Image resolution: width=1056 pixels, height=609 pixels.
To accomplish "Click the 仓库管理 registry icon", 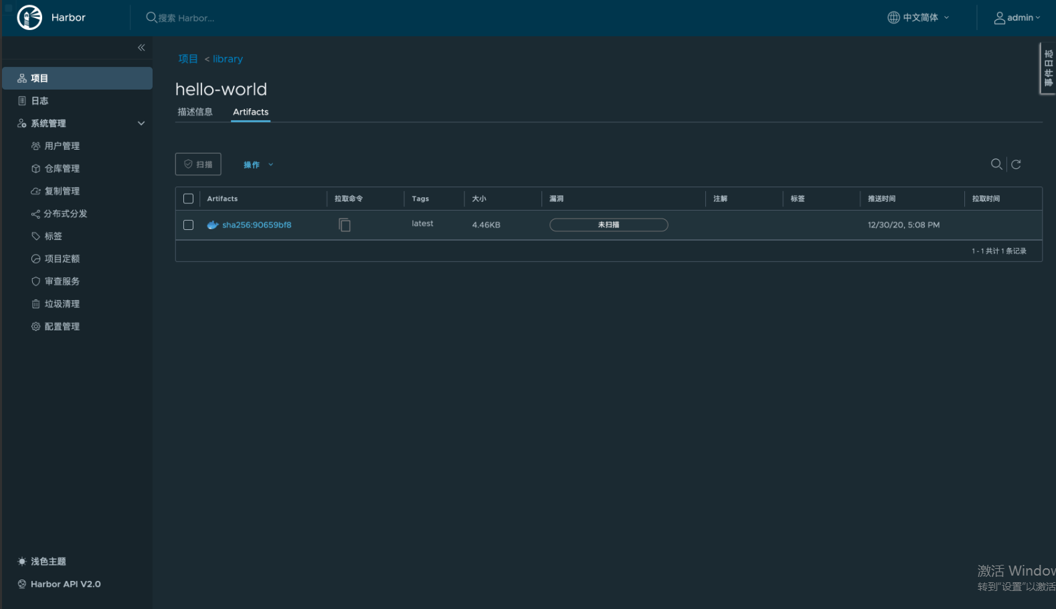I will [x=36, y=168].
